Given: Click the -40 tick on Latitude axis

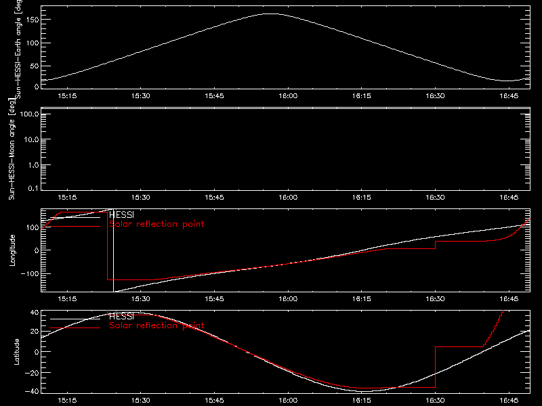Looking at the screenshot, I should point(32,392).
